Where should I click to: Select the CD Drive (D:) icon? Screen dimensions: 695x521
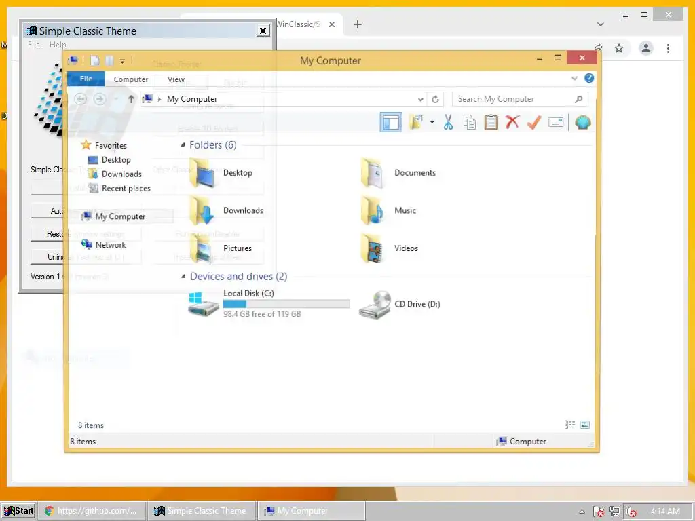375,305
